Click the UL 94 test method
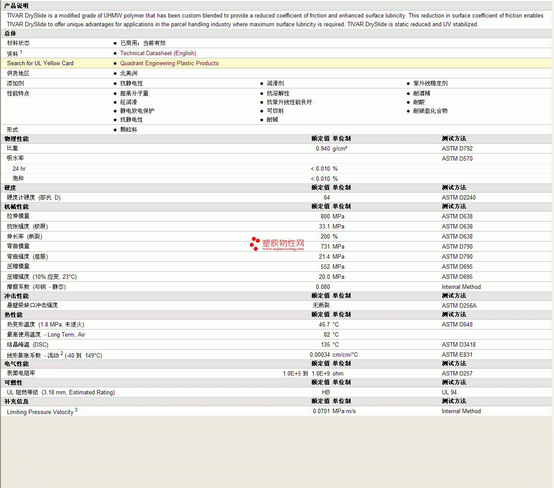554x488 pixels. [449, 392]
